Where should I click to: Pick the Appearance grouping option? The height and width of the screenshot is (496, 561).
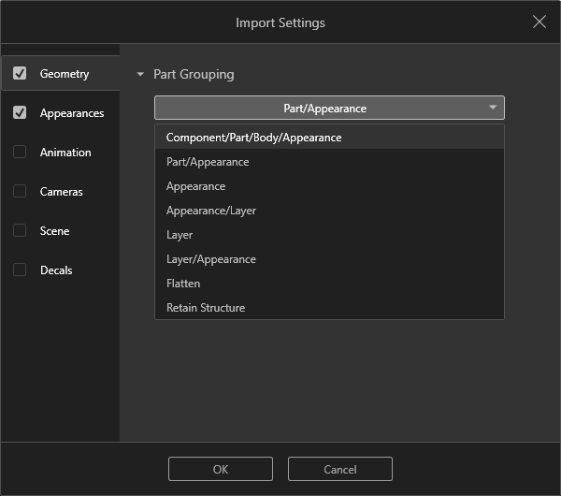195,186
